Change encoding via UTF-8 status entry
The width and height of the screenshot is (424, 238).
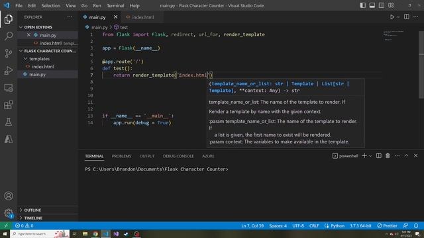click(298, 225)
